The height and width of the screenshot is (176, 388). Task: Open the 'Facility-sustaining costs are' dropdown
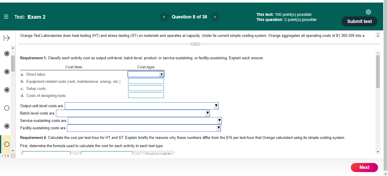[219, 128]
